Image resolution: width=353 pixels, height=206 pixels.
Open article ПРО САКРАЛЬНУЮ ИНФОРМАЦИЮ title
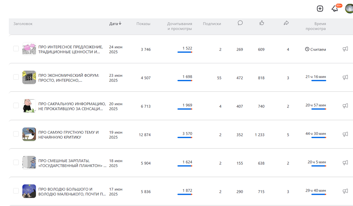pos(72,106)
